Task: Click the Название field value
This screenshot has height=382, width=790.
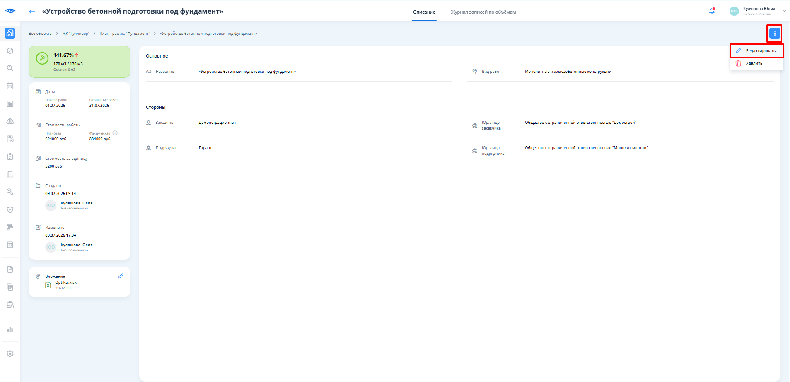Action: (x=247, y=72)
